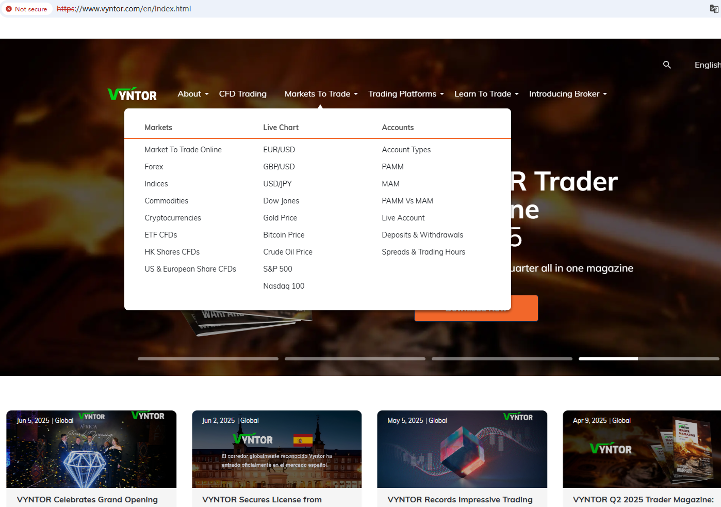Click the Live Chart column heading

(x=281, y=128)
